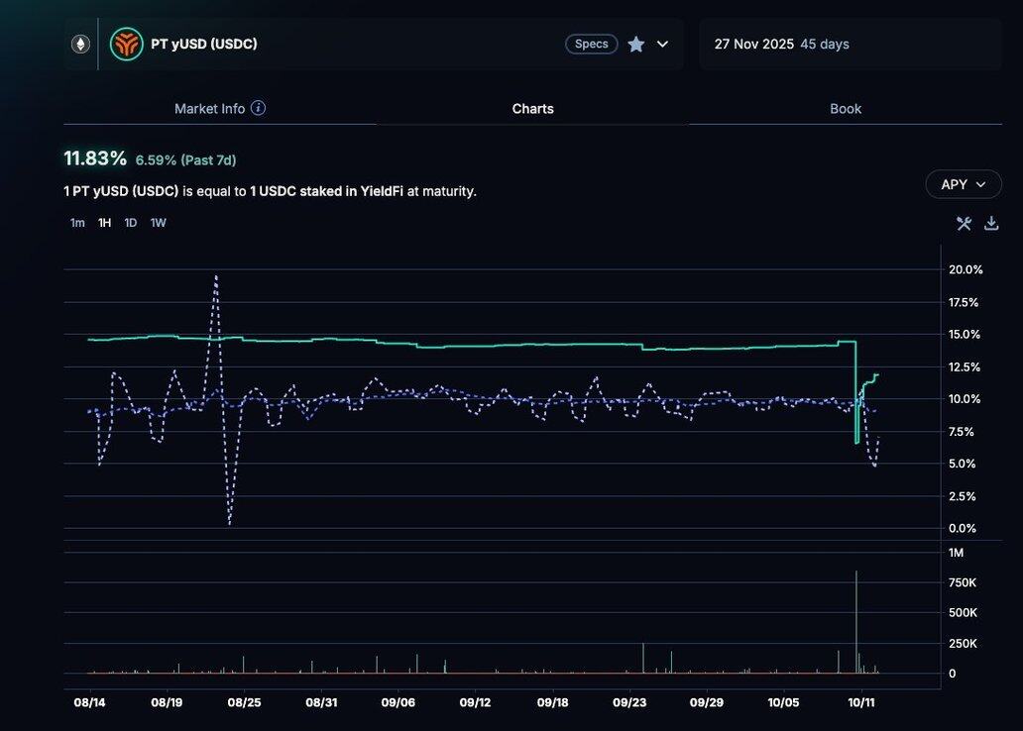Favorite this market with the star icon
The height and width of the screenshot is (731, 1023).
tap(636, 44)
